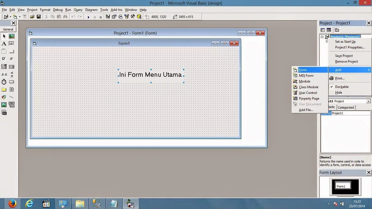Start the program with Run arrow
The image size is (372, 209).
[88, 17]
